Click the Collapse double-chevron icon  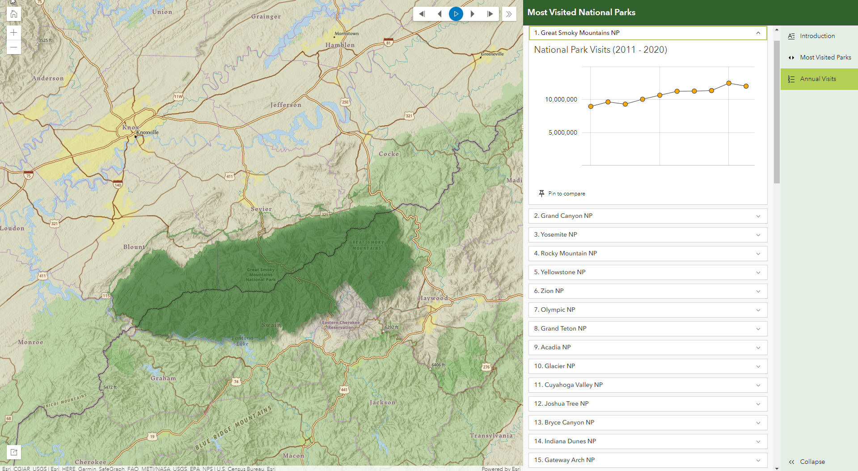tap(791, 462)
